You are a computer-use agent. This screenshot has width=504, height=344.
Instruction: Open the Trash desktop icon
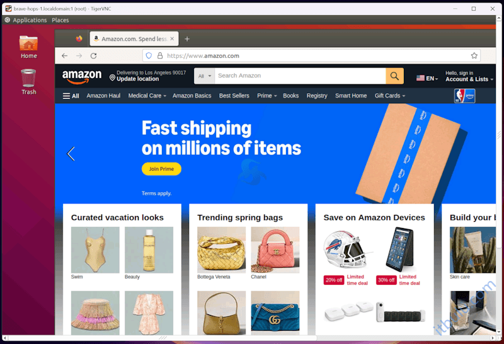pyautogui.click(x=28, y=82)
